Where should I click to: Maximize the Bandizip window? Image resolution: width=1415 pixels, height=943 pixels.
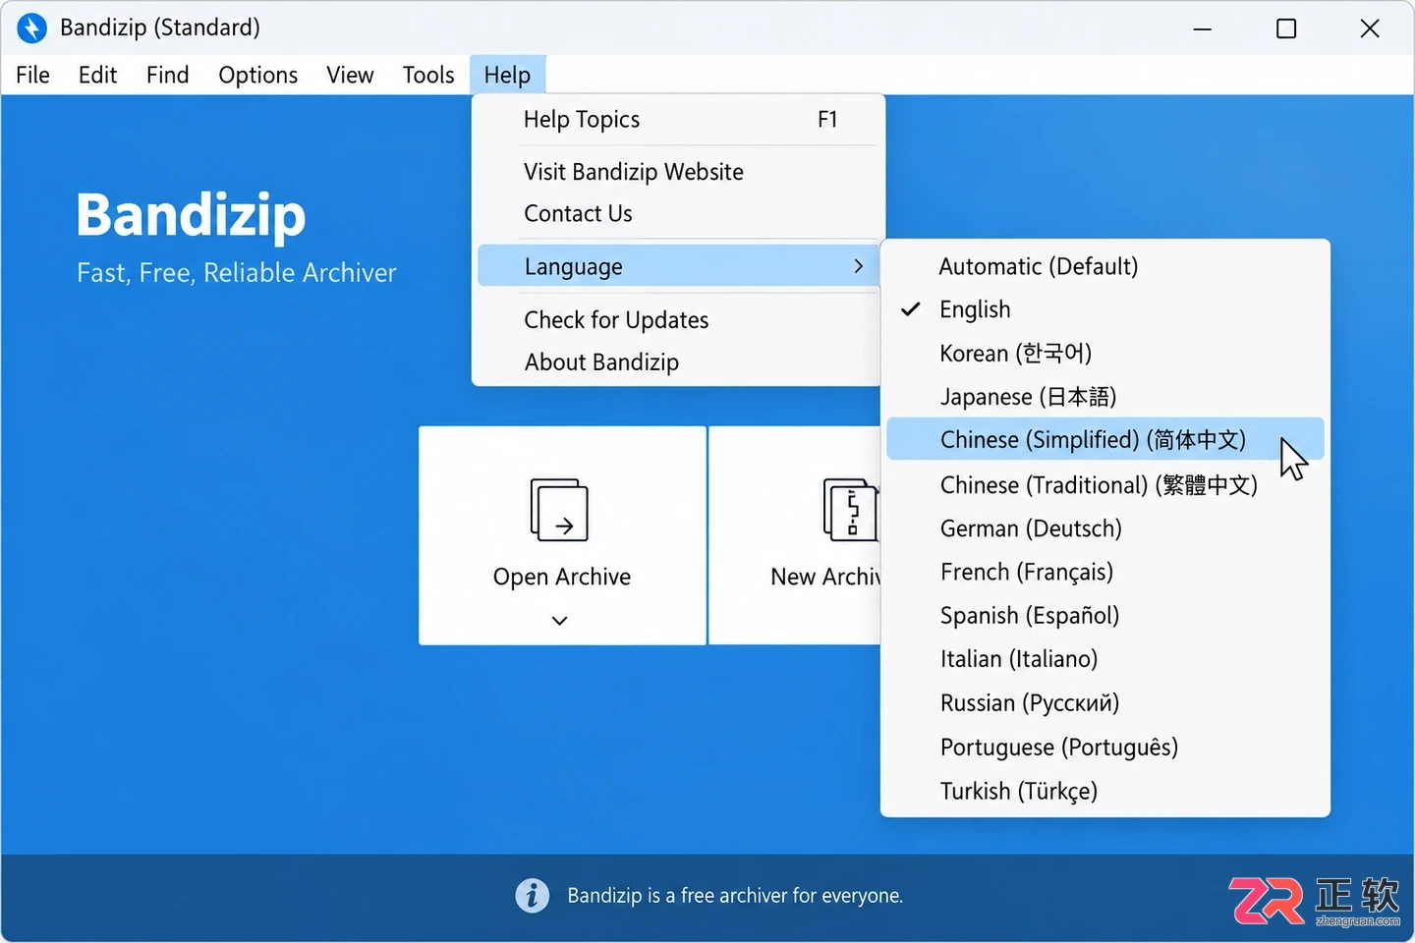(1286, 28)
